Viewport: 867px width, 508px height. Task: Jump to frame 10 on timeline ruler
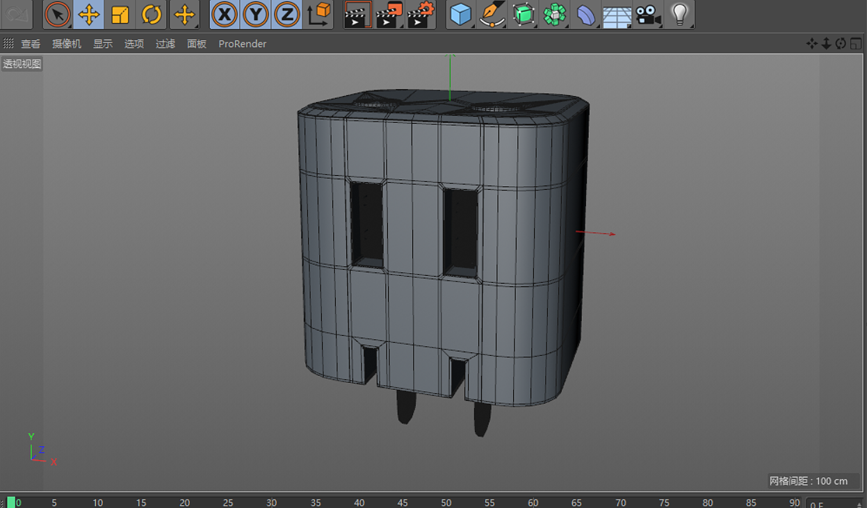(x=97, y=502)
